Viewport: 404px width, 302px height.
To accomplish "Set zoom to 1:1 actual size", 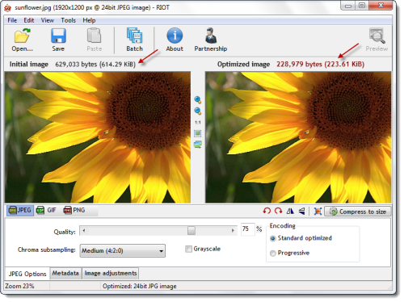I will pos(198,123).
